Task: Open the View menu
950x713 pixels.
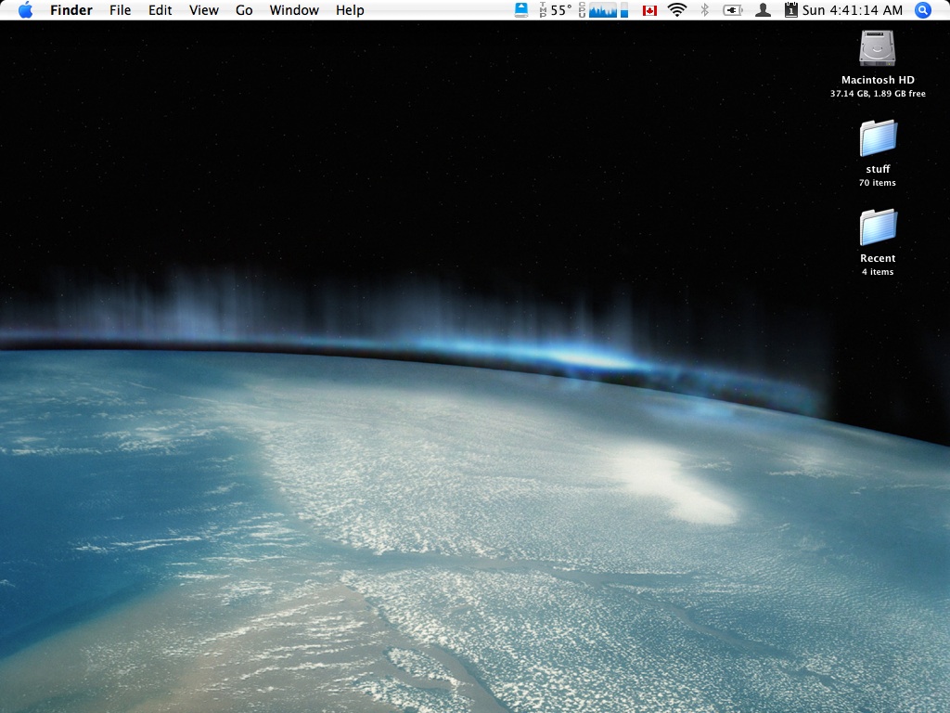Action: 203,10
